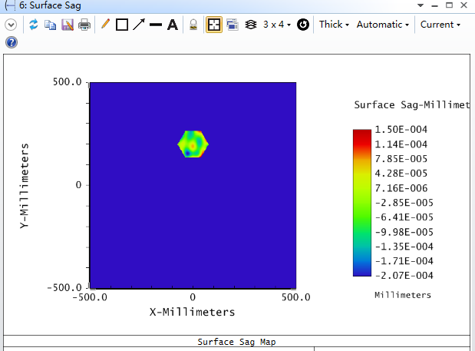Viewport: 475px width, 351px height.
Task: Select the rectangle drawing tool
Action: coord(121,25)
